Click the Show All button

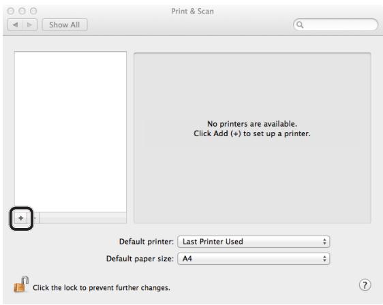[x=65, y=25]
